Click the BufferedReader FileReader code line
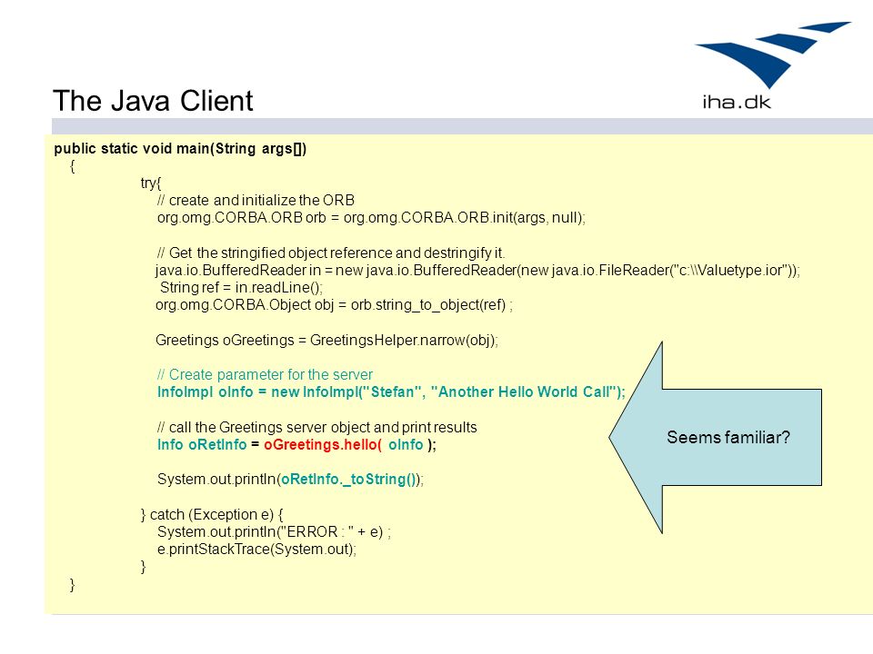 coord(477,271)
